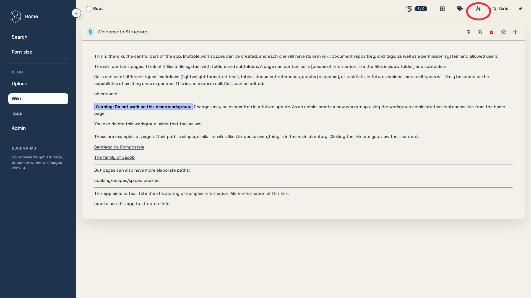Open cell settings gear icon
531x298 pixels.
coord(503,32)
